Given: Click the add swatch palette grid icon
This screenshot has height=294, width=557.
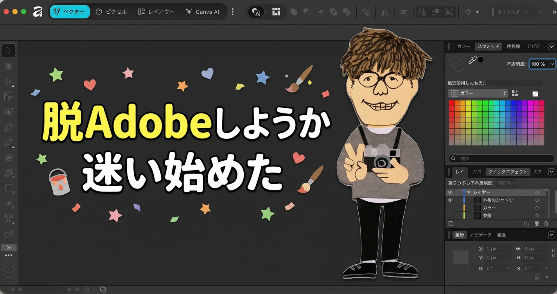Looking at the screenshot, I should point(515,93).
